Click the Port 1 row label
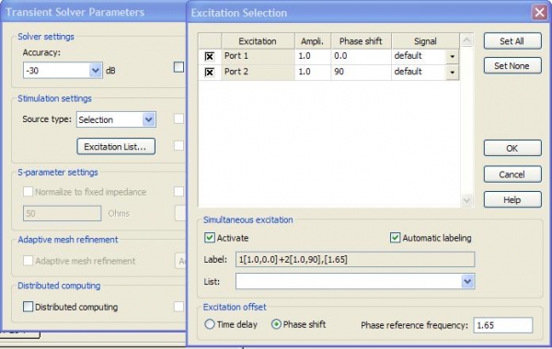This screenshot has height=349, width=552. click(x=258, y=56)
